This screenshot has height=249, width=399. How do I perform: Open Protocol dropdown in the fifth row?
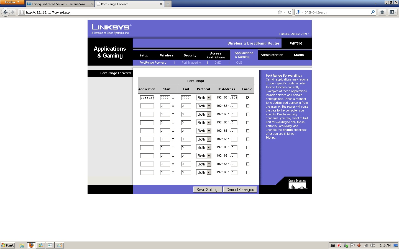[x=204, y=131]
